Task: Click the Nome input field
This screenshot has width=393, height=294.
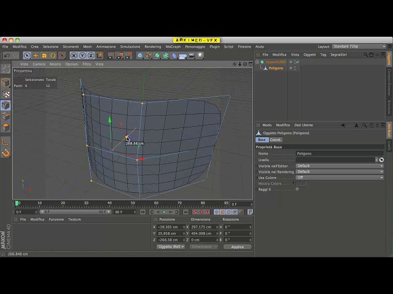Action: (x=340, y=154)
